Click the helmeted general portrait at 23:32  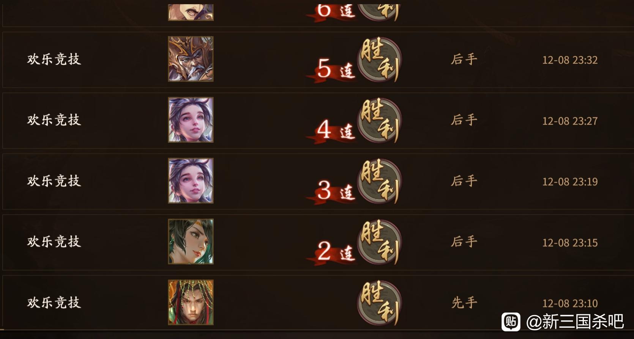point(191,59)
